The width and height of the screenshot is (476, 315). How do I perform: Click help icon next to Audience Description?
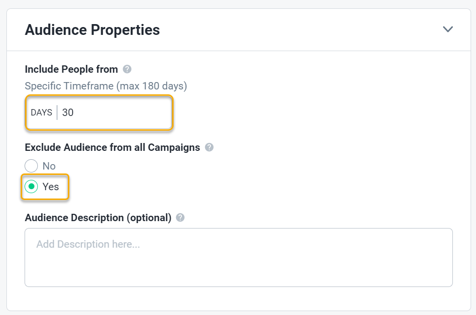[x=180, y=218]
